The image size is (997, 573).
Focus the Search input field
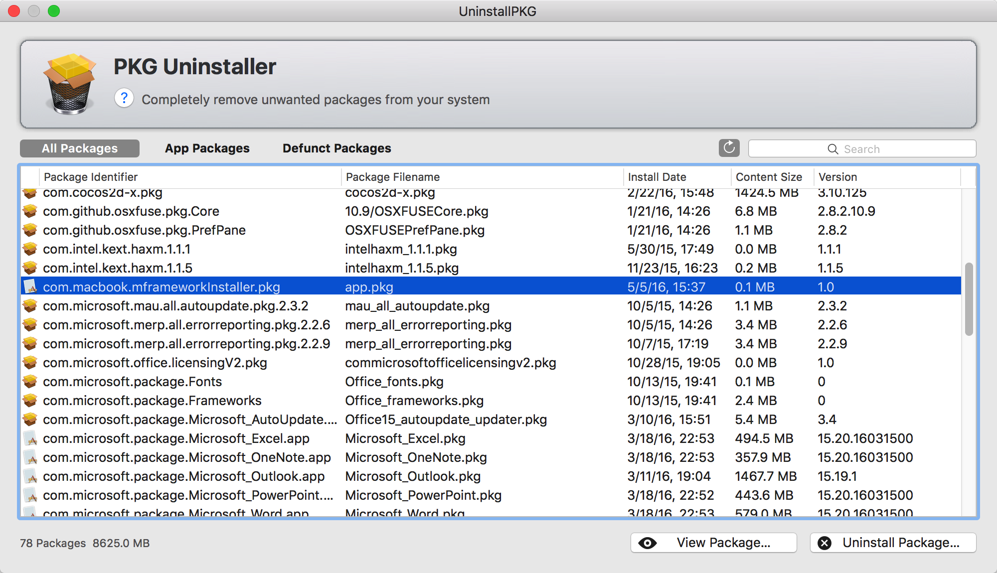tap(897, 149)
